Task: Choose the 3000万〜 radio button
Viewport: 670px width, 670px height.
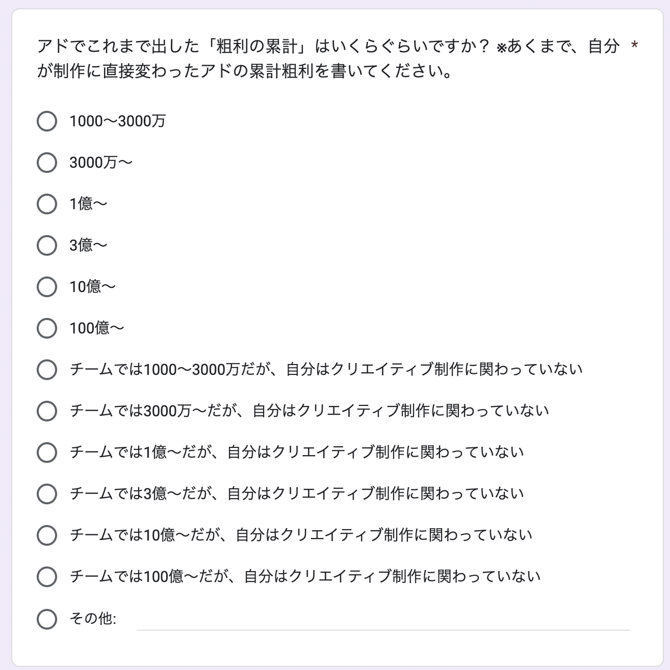Action: [47, 163]
